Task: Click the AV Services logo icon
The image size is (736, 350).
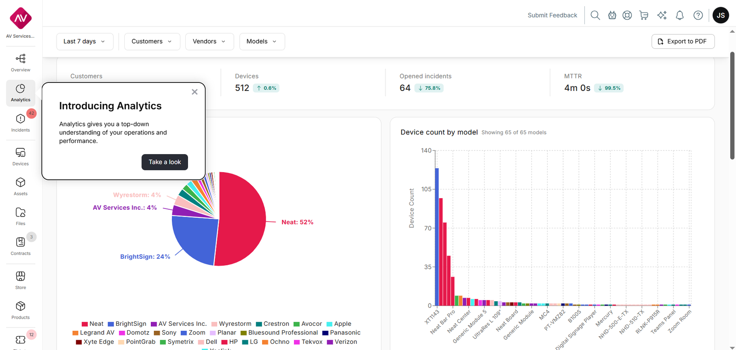Action: tap(21, 18)
